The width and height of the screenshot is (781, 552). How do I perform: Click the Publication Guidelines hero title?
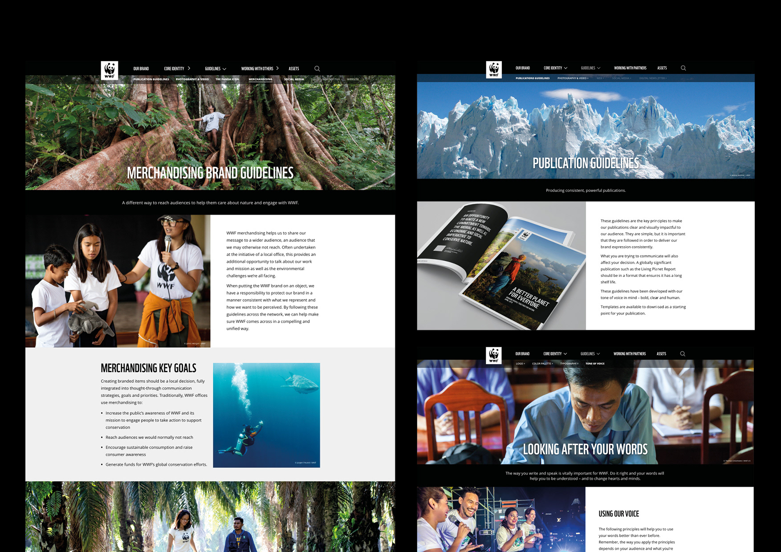(586, 163)
